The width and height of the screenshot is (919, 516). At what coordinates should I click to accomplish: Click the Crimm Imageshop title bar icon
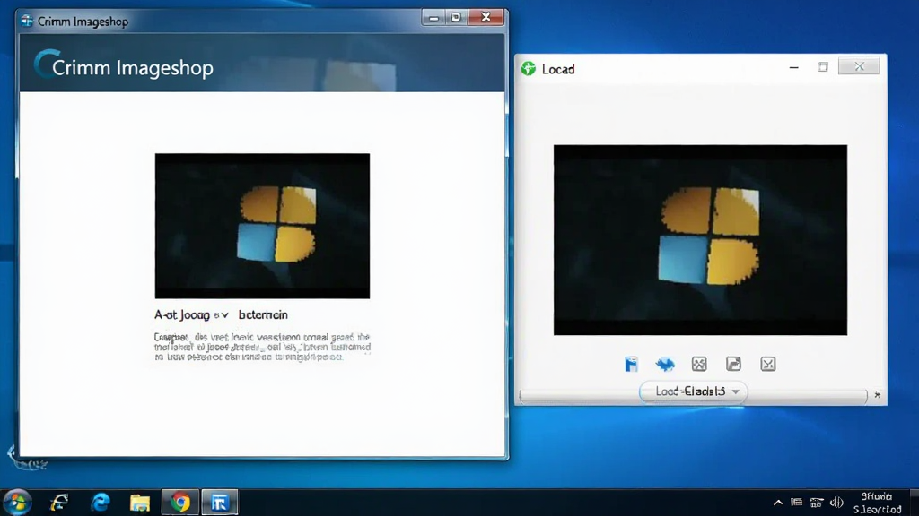point(27,21)
